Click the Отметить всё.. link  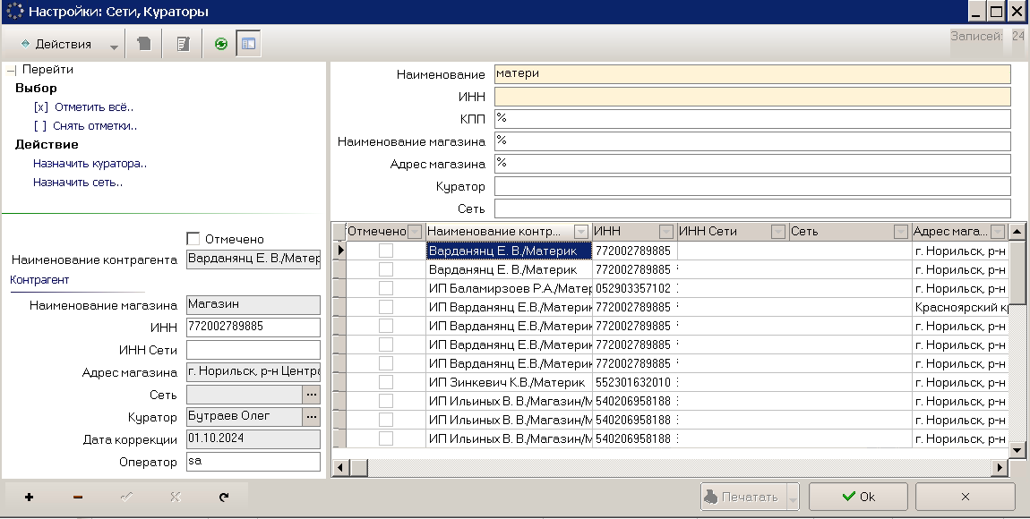(x=83, y=107)
